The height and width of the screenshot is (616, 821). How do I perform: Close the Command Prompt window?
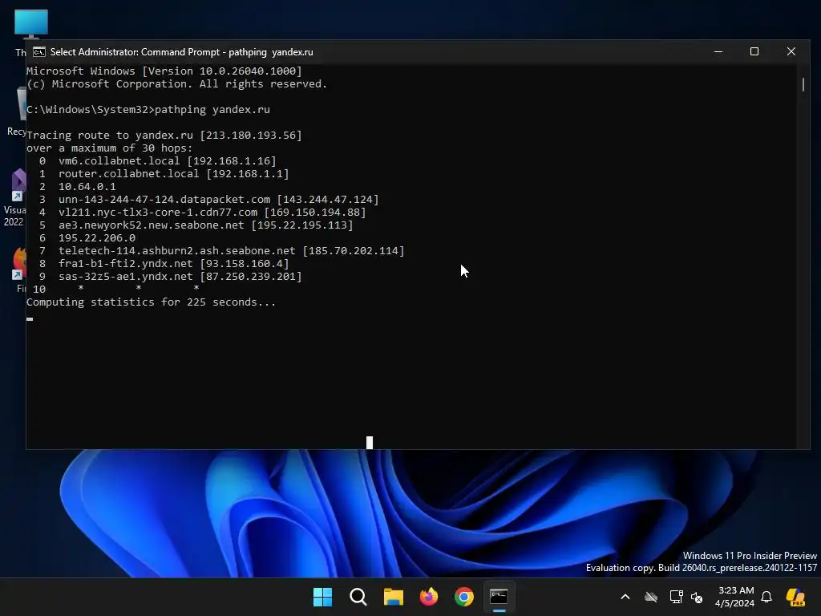click(791, 51)
